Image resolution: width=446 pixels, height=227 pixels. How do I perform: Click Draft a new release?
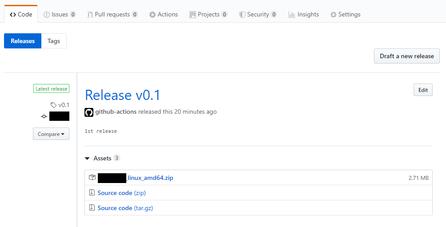pyautogui.click(x=407, y=56)
